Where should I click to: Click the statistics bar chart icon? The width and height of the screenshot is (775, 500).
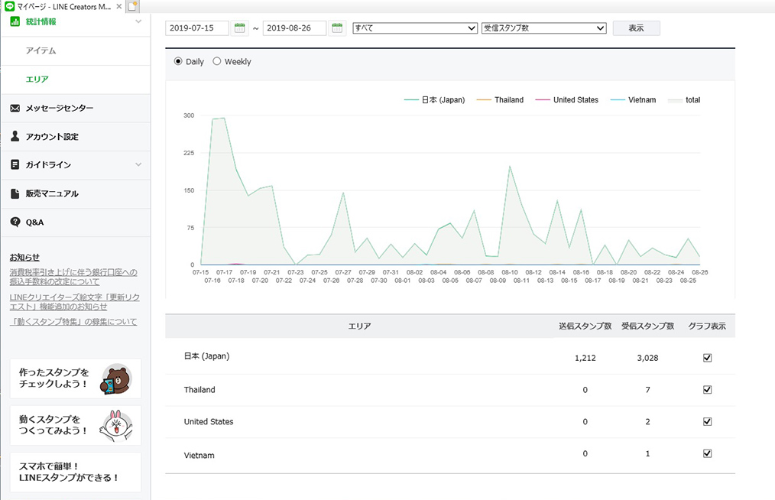tap(15, 21)
